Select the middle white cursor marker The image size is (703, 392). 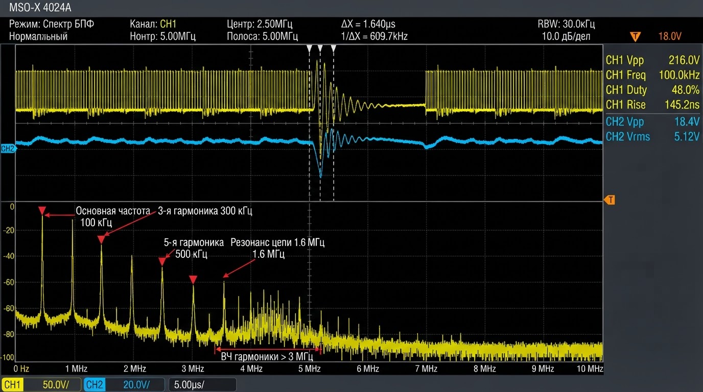pos(320,48)
